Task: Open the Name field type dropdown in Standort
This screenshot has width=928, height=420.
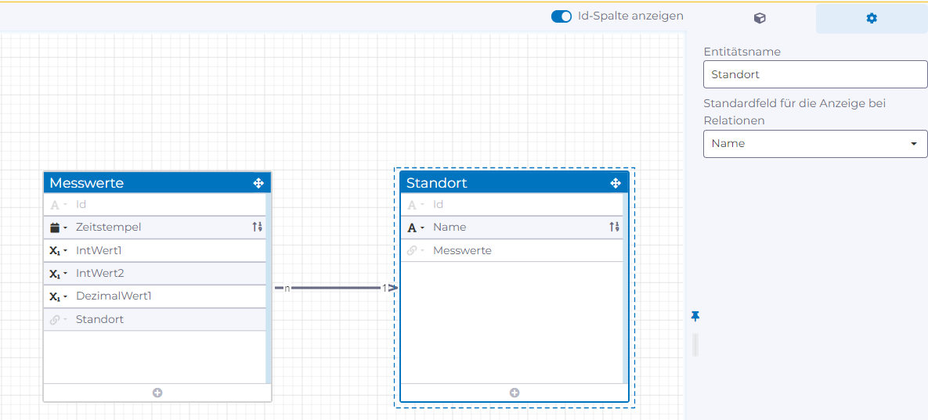Action: [x=416, y=228]
